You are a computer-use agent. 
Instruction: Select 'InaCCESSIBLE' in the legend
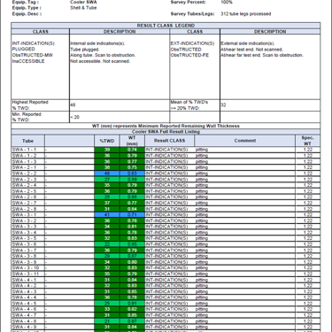click(28, 61)
